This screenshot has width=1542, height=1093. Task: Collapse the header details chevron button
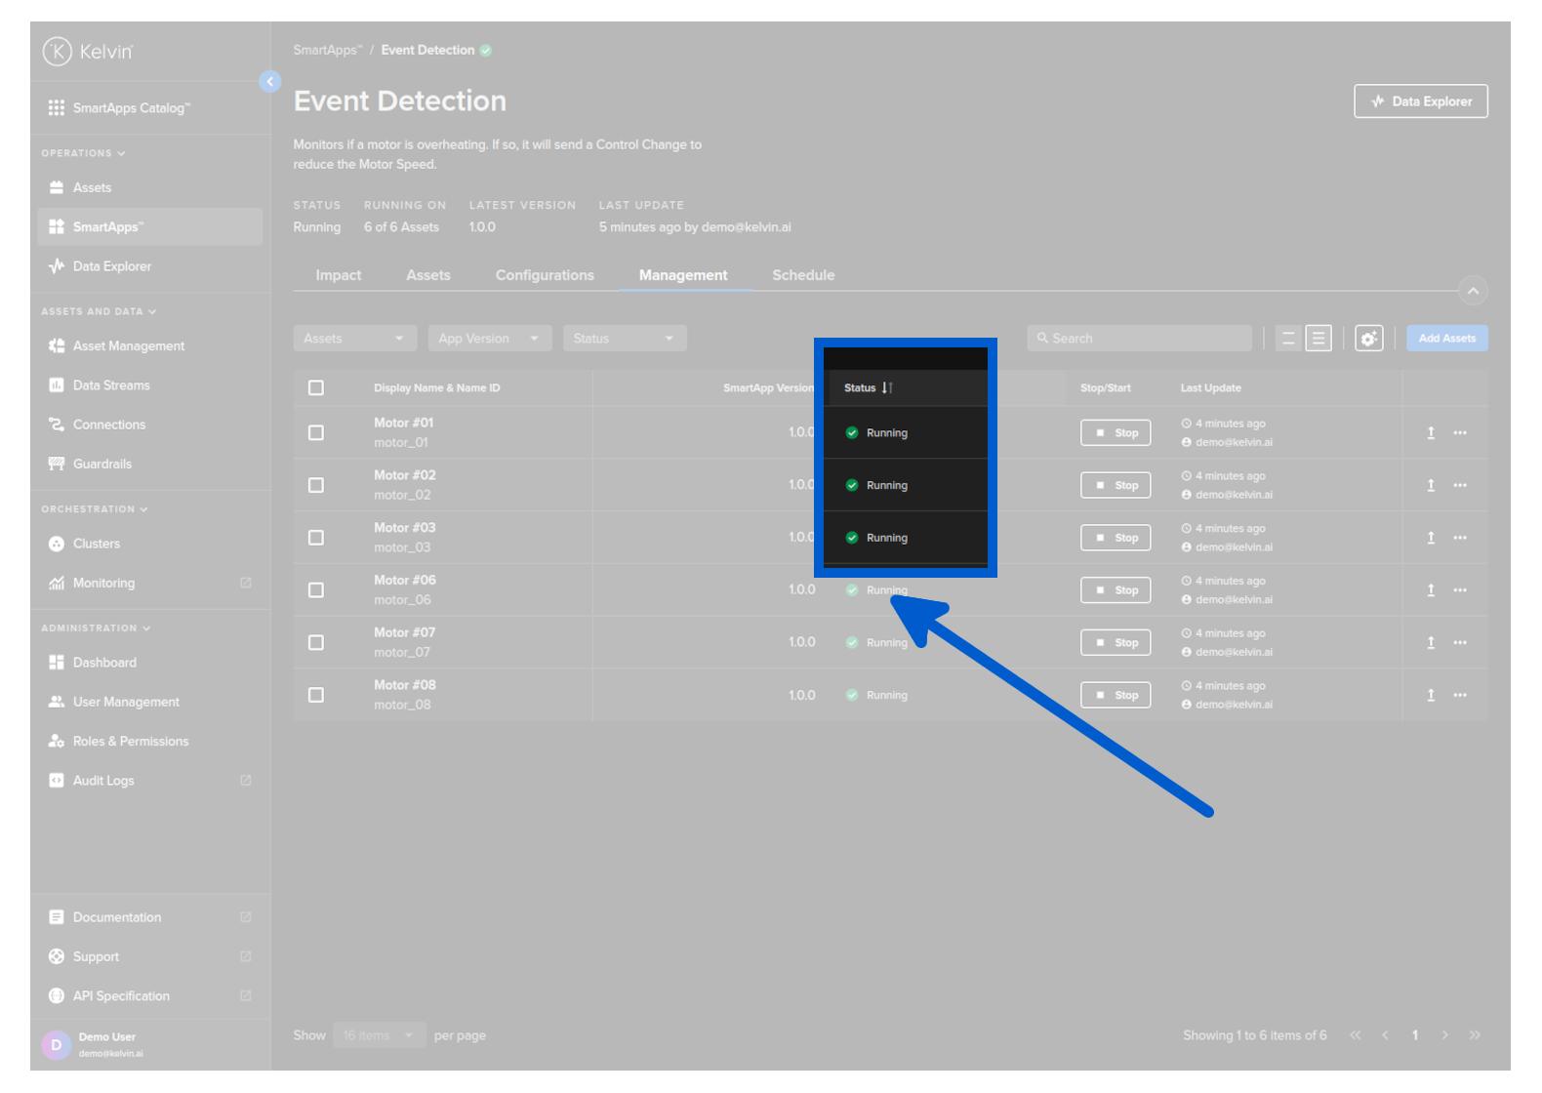pos(1473,291)
